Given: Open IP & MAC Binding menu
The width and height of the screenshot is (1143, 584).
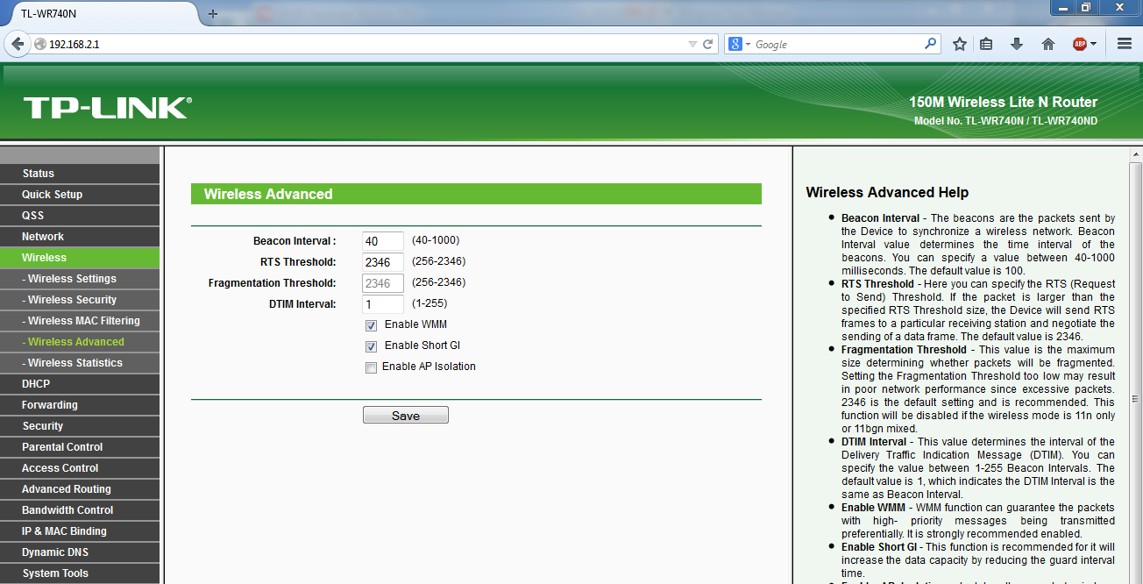Looking at the screenshot, I should [x=80, y=531].
